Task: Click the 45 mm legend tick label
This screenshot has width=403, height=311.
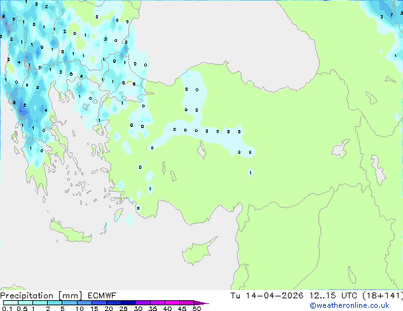Action: click(182, 309)
